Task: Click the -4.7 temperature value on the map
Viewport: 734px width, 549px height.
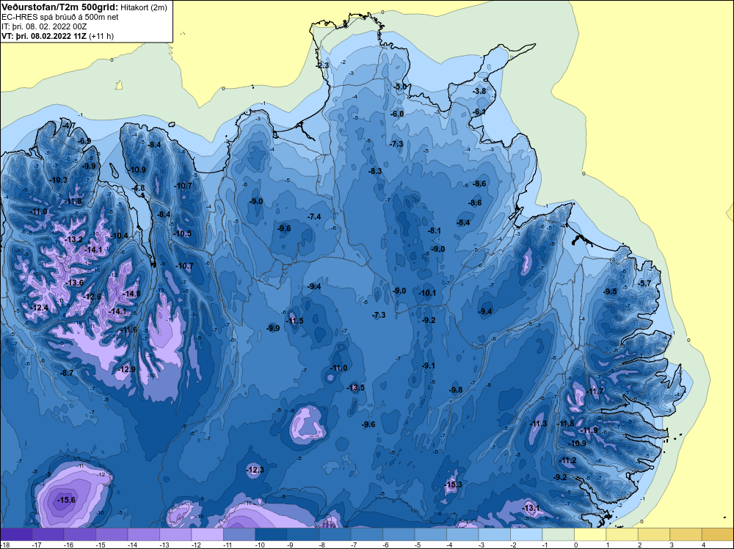Action: 68,126
